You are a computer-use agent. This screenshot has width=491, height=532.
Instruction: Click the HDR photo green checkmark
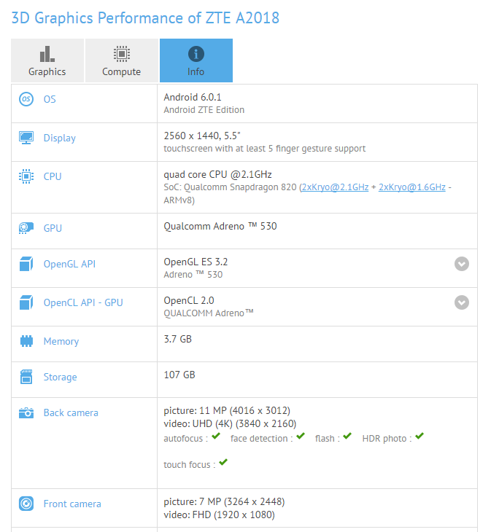pos(420,437)
